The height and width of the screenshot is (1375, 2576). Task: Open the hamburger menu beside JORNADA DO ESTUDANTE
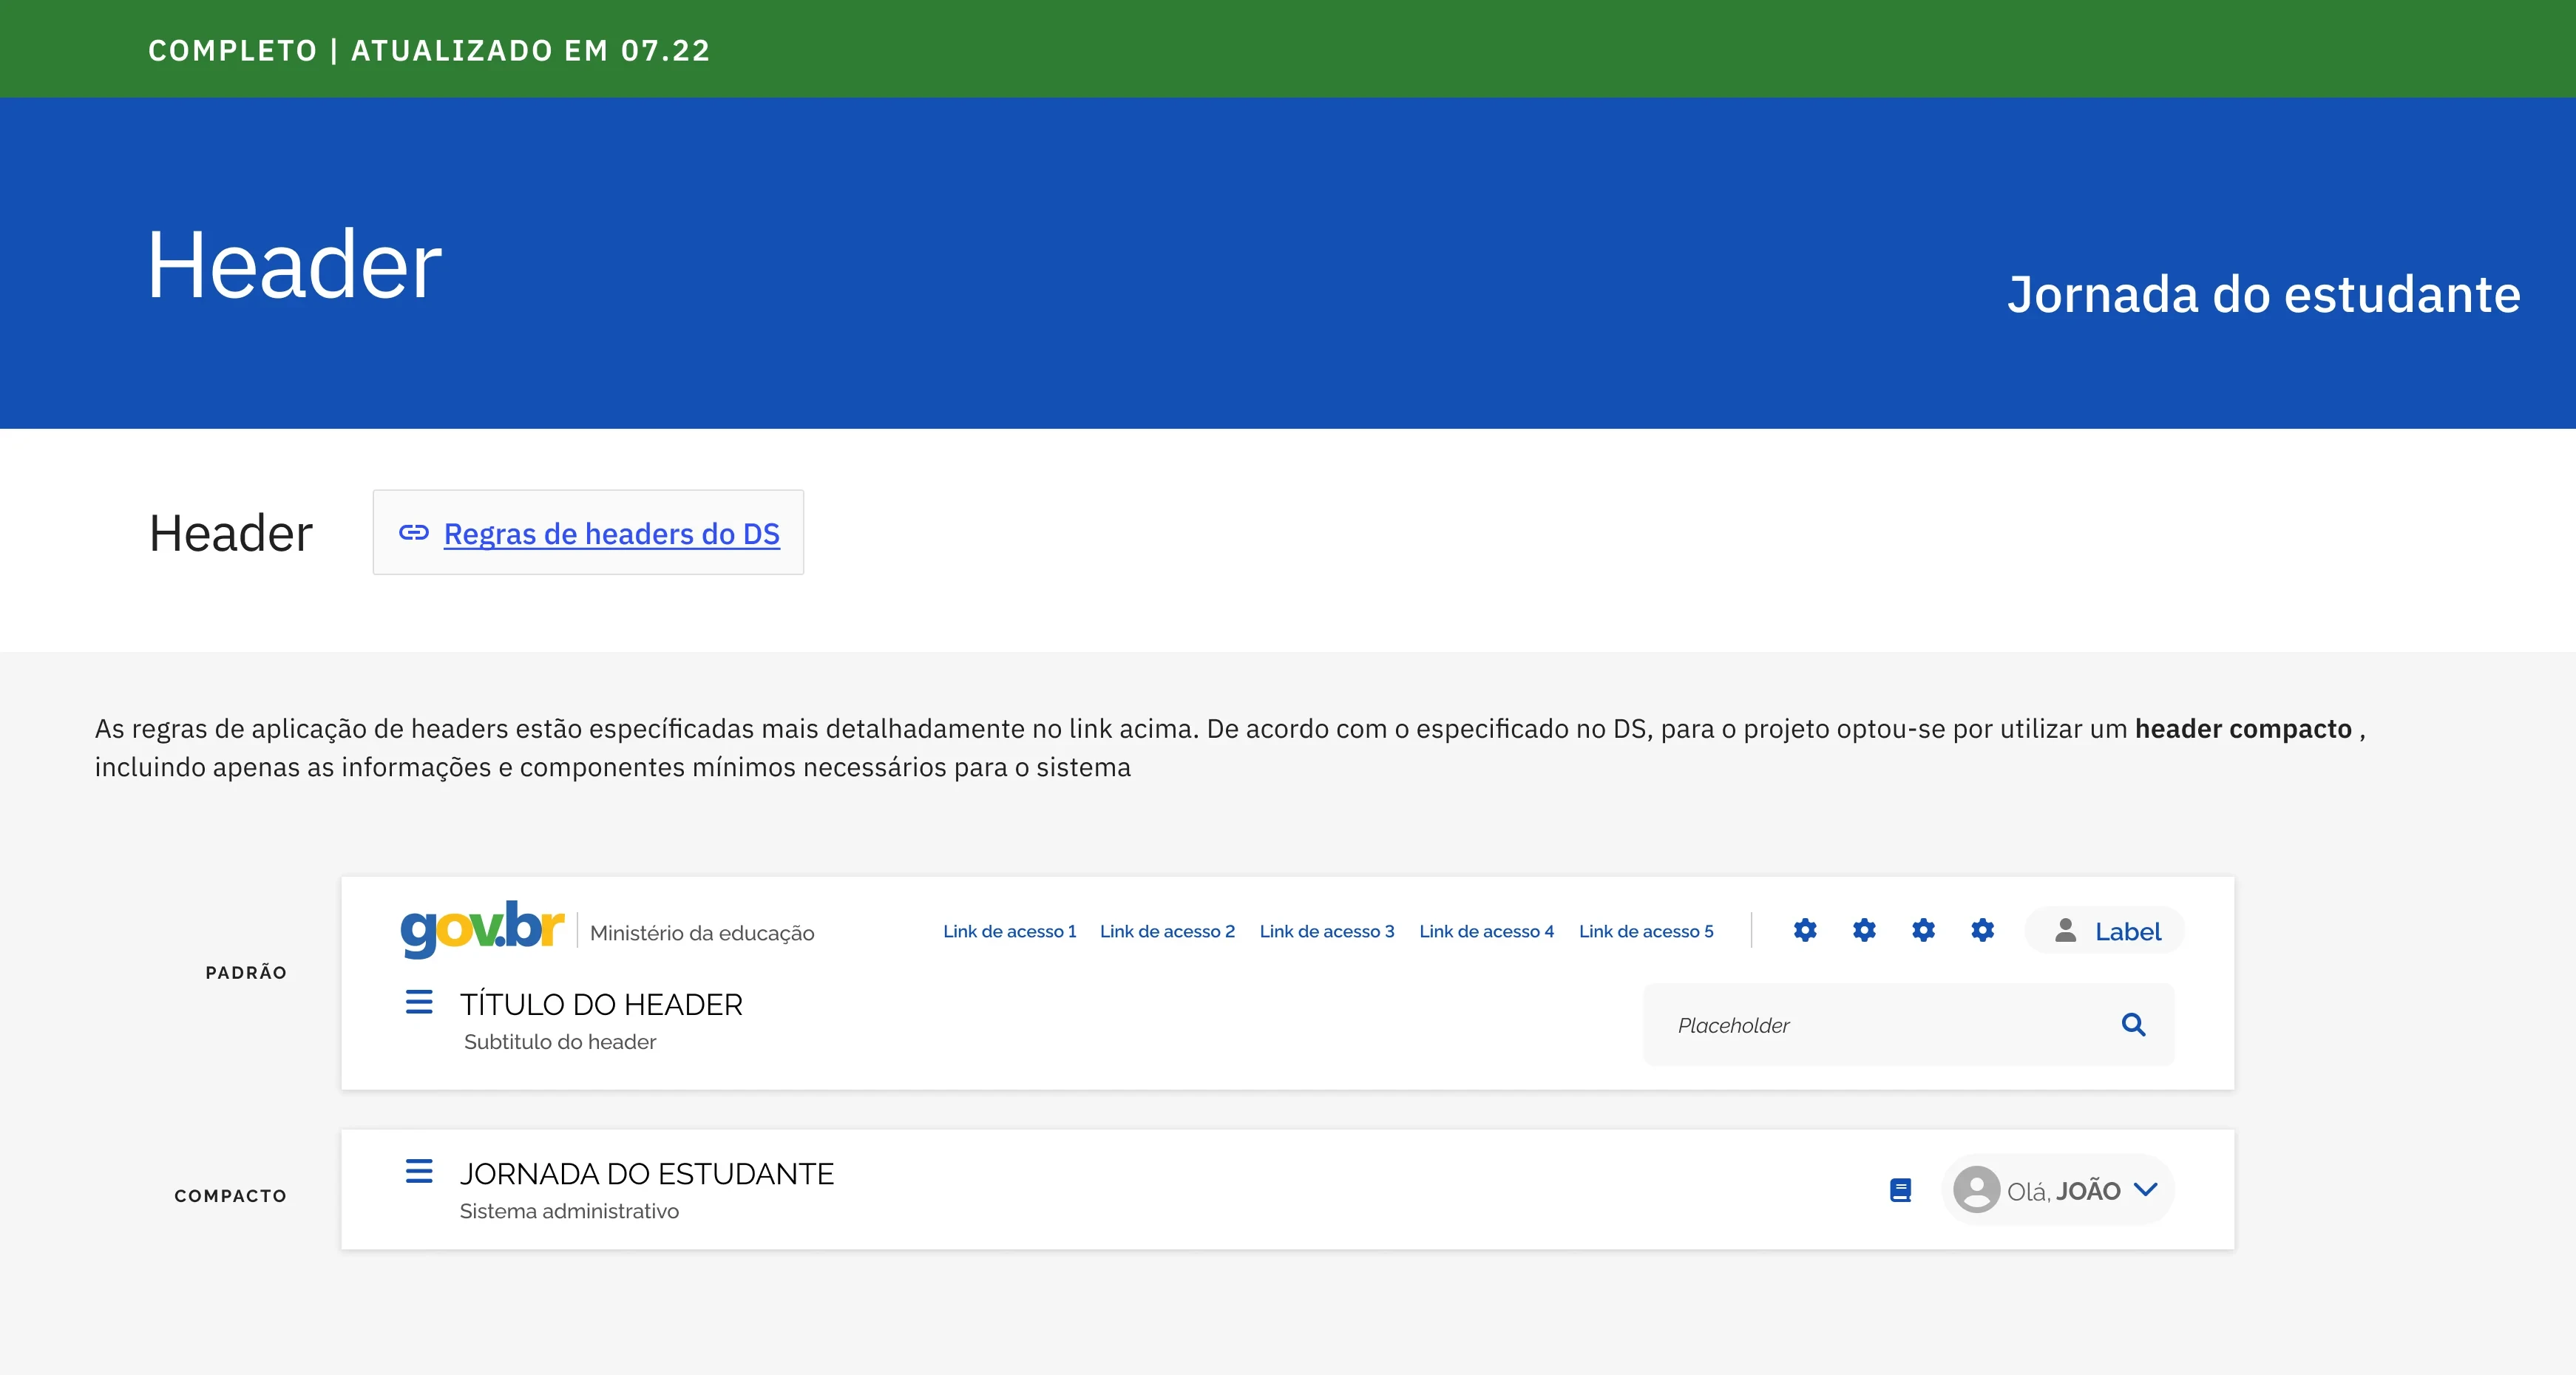point(419,1171)
